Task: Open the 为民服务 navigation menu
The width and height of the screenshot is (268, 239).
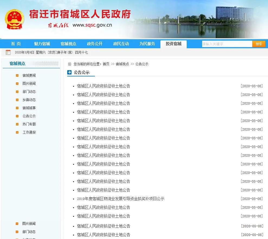Action: tap(147, 44)
